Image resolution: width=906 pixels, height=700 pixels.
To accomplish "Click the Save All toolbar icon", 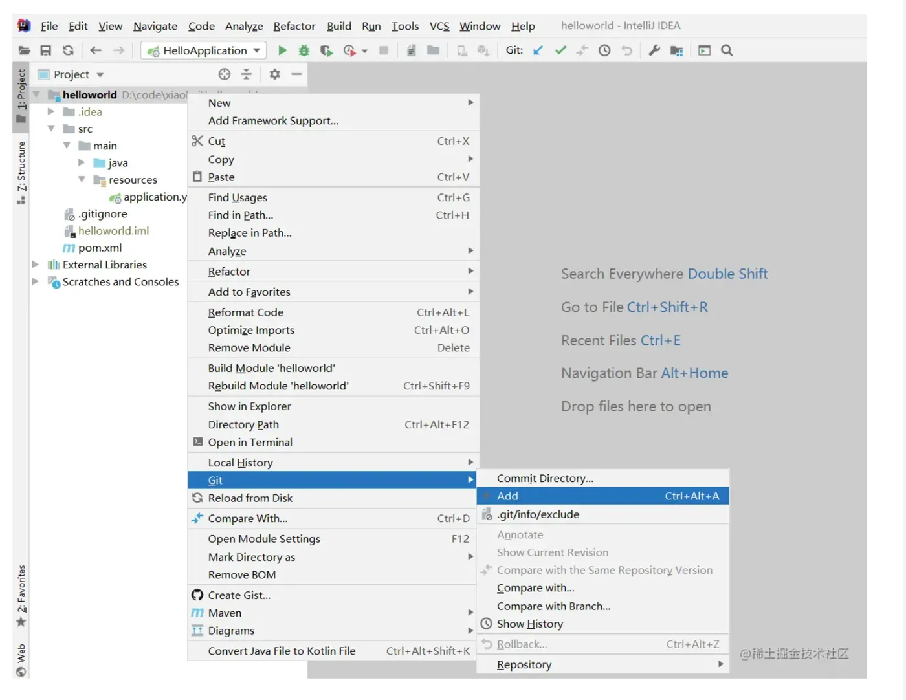I will click(x=46, y=50).
